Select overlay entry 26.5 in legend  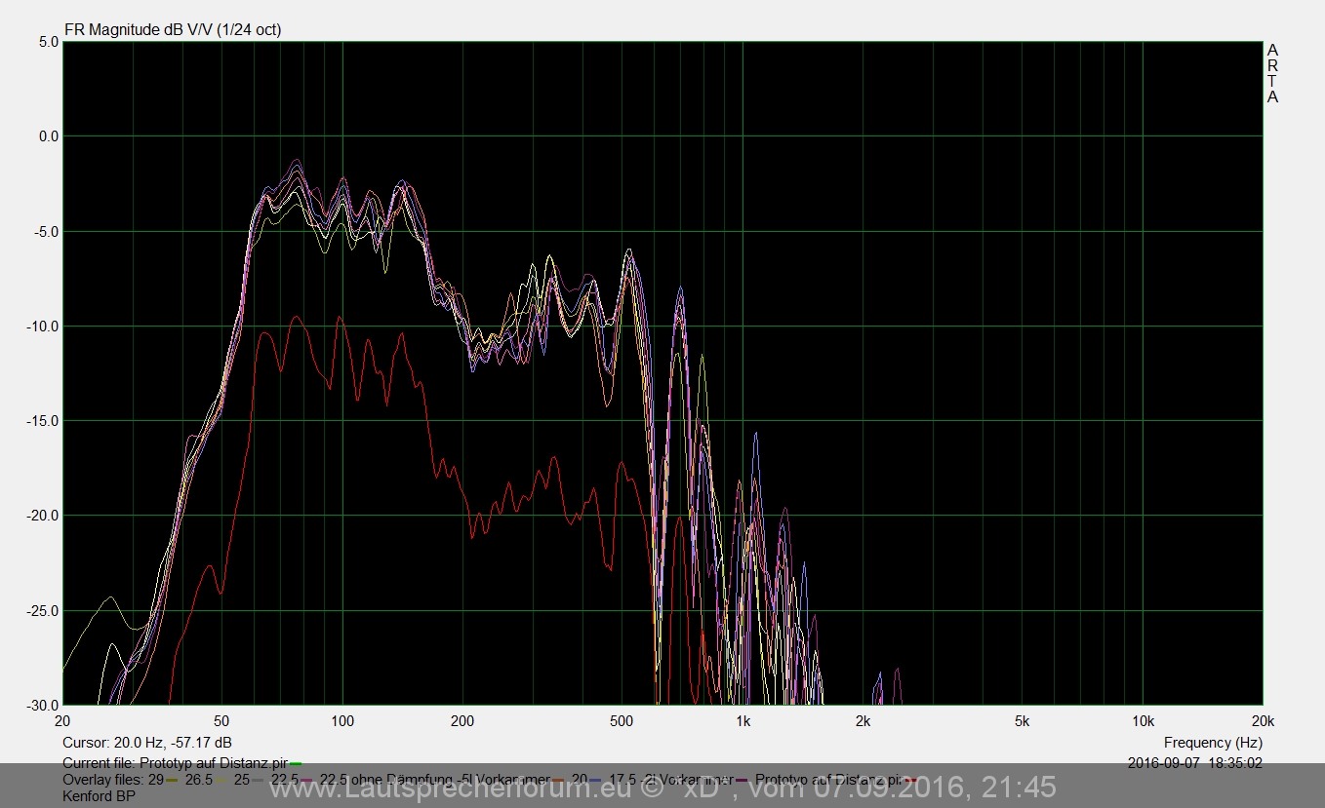click(198, 780)
